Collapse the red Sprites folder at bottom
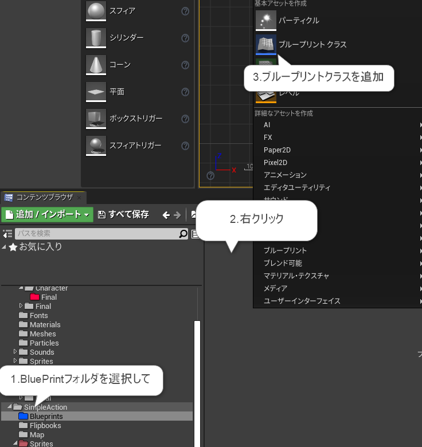This screenshot has width=422, height=447. [x=15, y=443]
